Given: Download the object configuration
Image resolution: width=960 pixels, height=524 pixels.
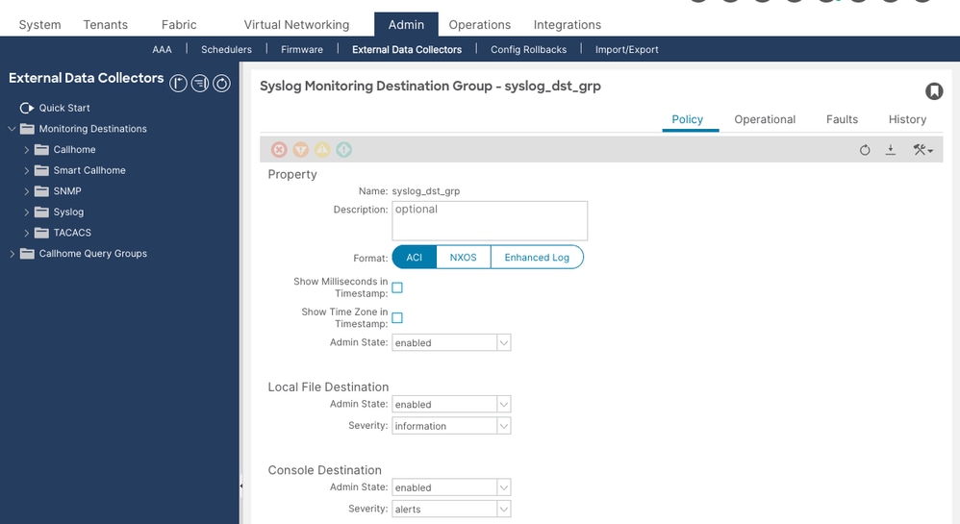Looking at the screenshot, I should 891,150.
